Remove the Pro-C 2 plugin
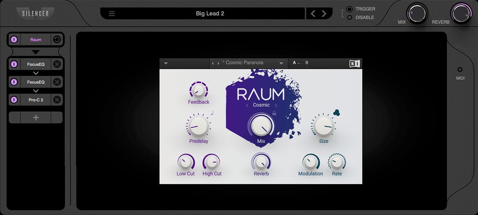 [x=57, y=100]
